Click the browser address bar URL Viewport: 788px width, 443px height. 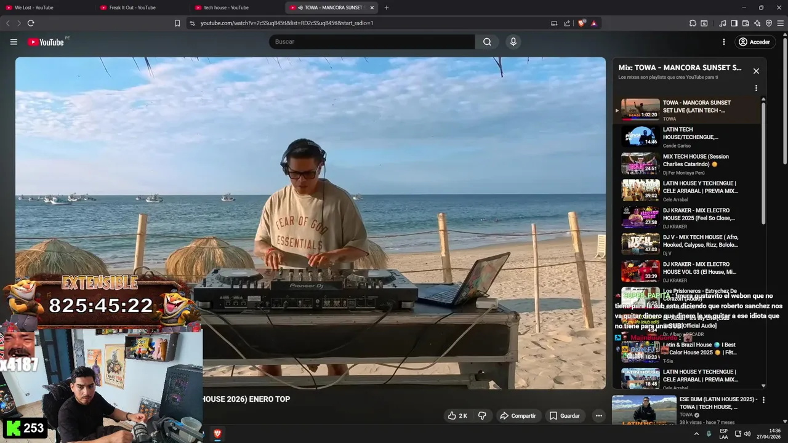(x=287, y=23)
